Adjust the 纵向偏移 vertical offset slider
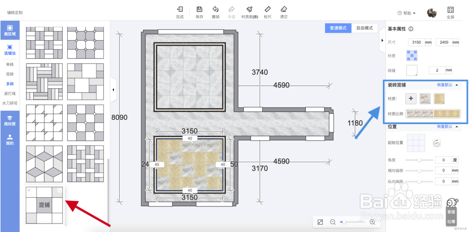The width and height of the screenshot is (469, 232). tap(419, 181)
